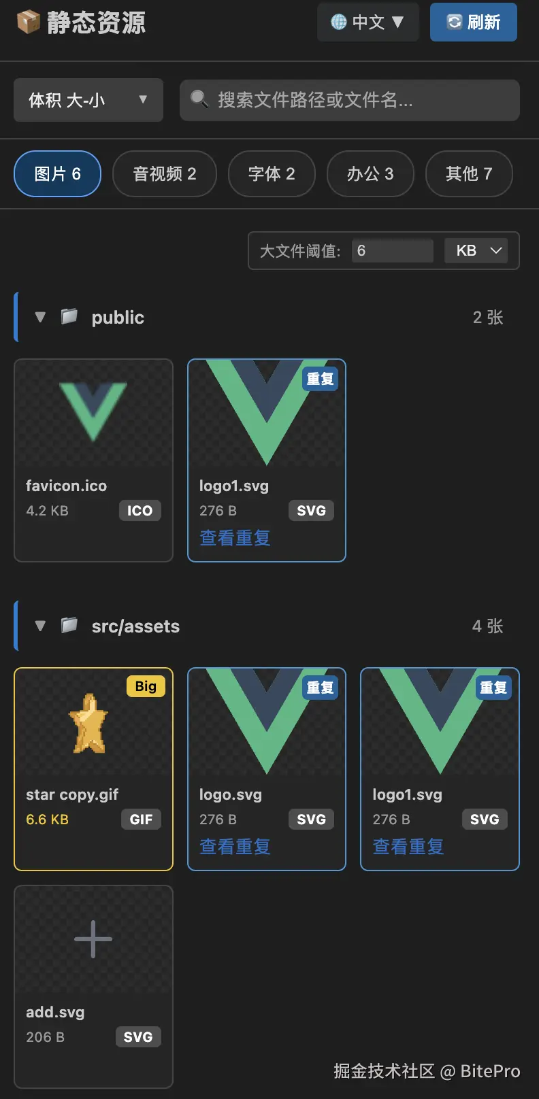Click the 刷新 button

point(474,22)
